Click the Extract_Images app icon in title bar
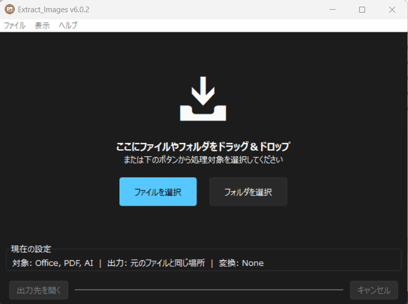Viewport: 408px width, 304px height. coord(9,10)
